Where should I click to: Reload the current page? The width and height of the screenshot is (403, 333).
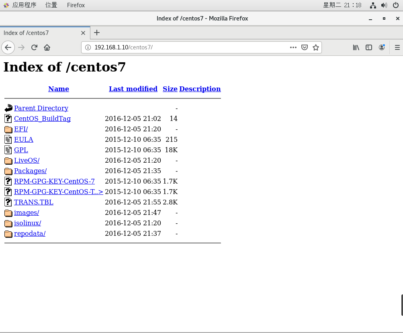tap(34, 47)
